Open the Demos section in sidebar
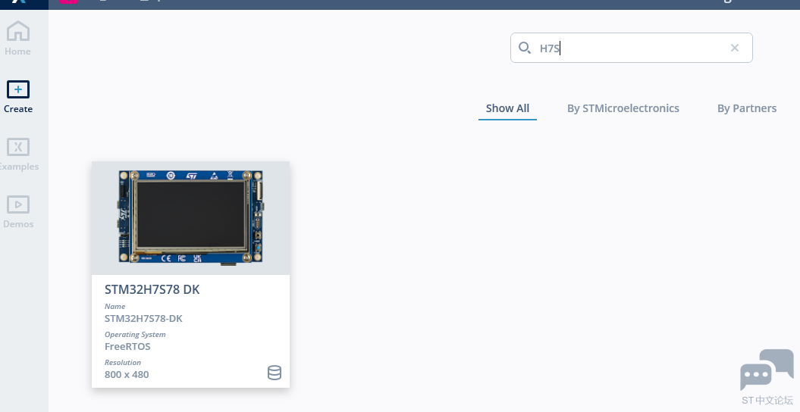Image resolution: width=800 pixels, height=412 pixels. (18, 212)
